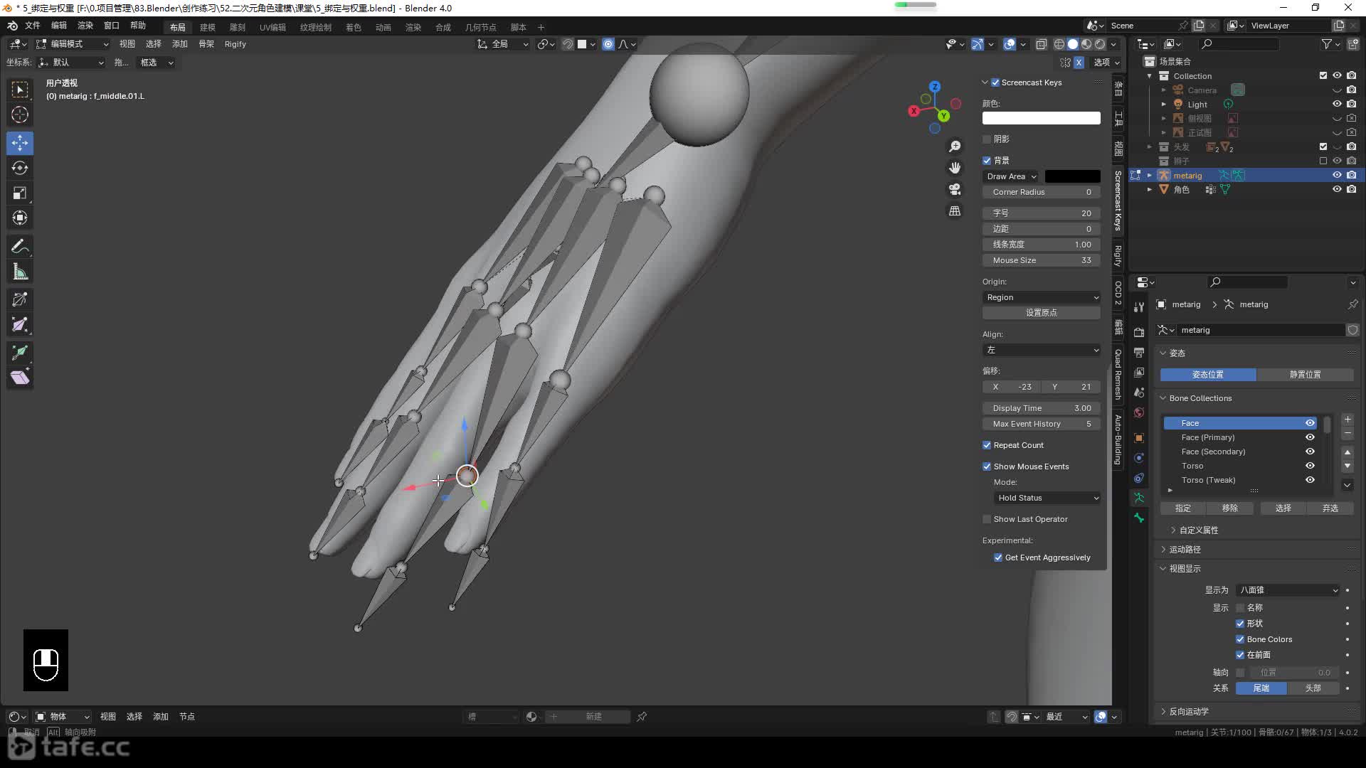The width and height of the screenshot is (1366, 768).
Task: Expand the 运动路径 panel
Action: [x=1185, y=550]
